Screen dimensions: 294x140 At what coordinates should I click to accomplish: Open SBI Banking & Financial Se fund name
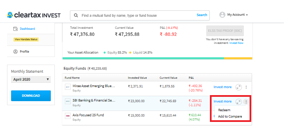pos(94,100)
